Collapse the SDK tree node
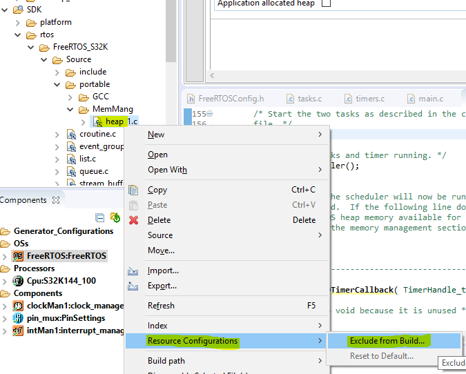This screenshot has height=374, width=466. tap(4, 10)
